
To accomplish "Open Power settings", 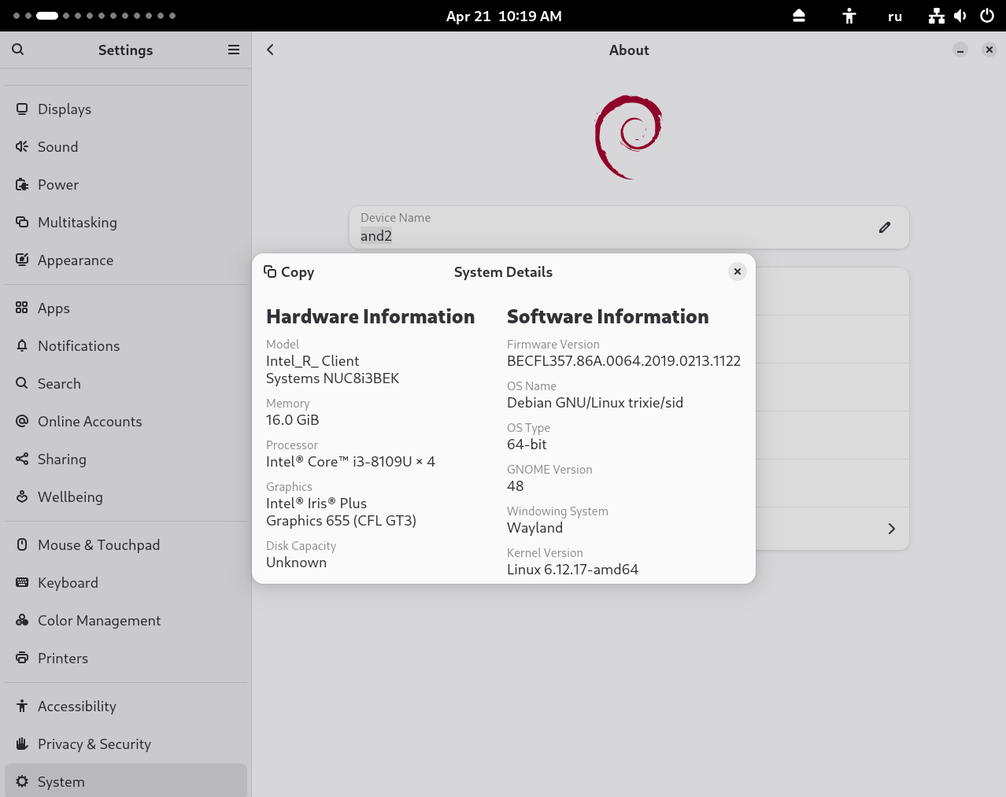I will coord(126,185).
